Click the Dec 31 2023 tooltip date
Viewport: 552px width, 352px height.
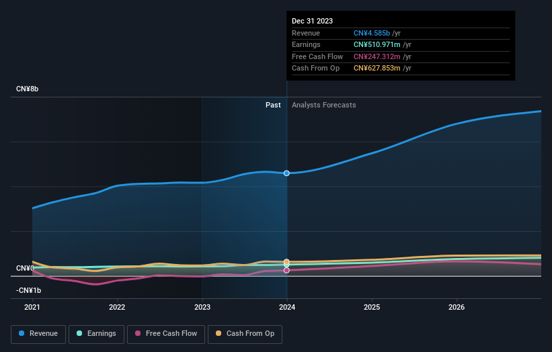coord(312,21)
